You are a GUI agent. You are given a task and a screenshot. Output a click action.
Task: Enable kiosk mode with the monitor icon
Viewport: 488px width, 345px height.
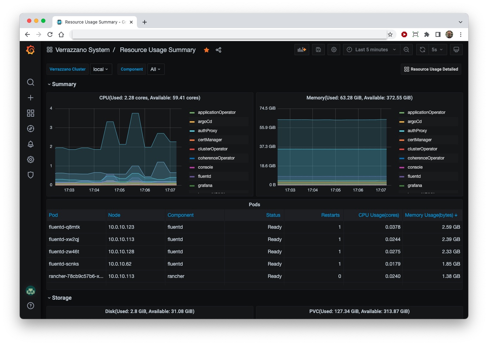[x=456, y=50]
